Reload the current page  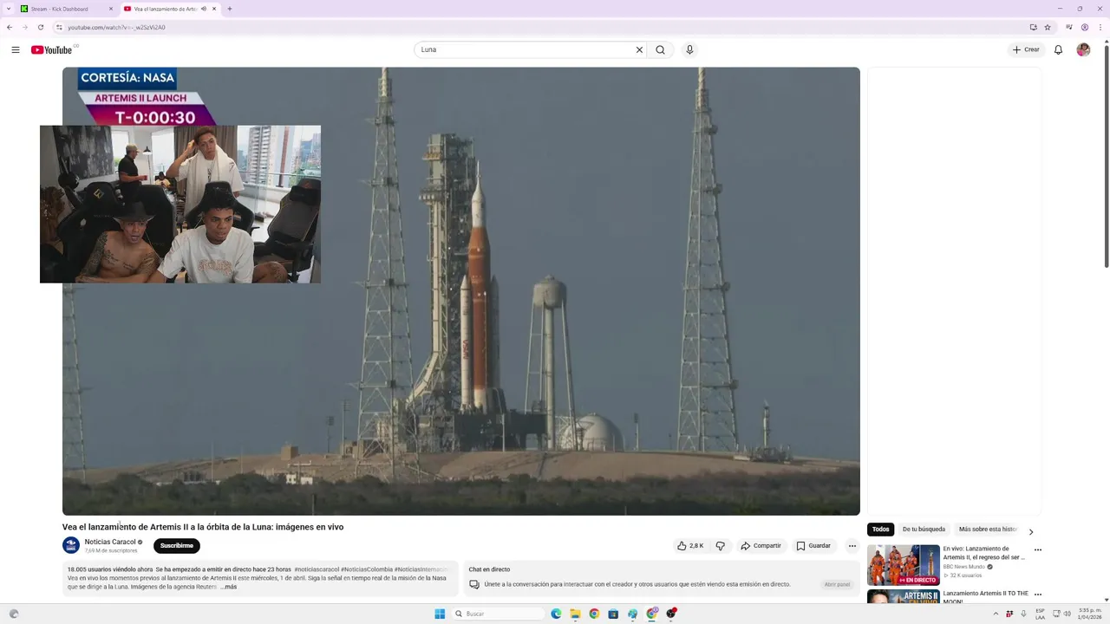tap(40, 27)
